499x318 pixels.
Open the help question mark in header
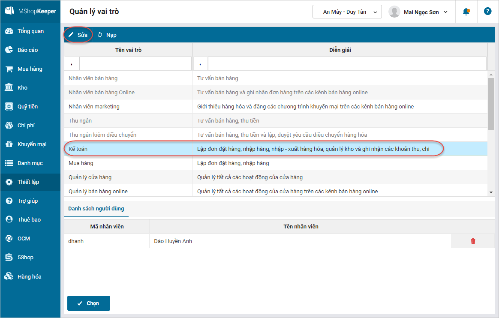coord(487,12)
